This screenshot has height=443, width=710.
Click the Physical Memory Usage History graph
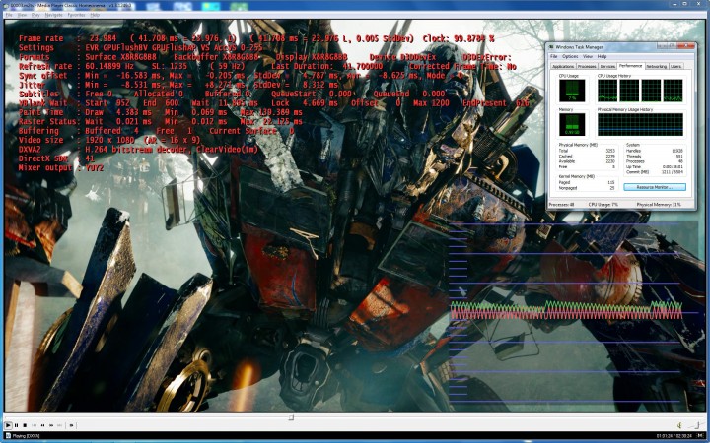[x=640, y=125]
